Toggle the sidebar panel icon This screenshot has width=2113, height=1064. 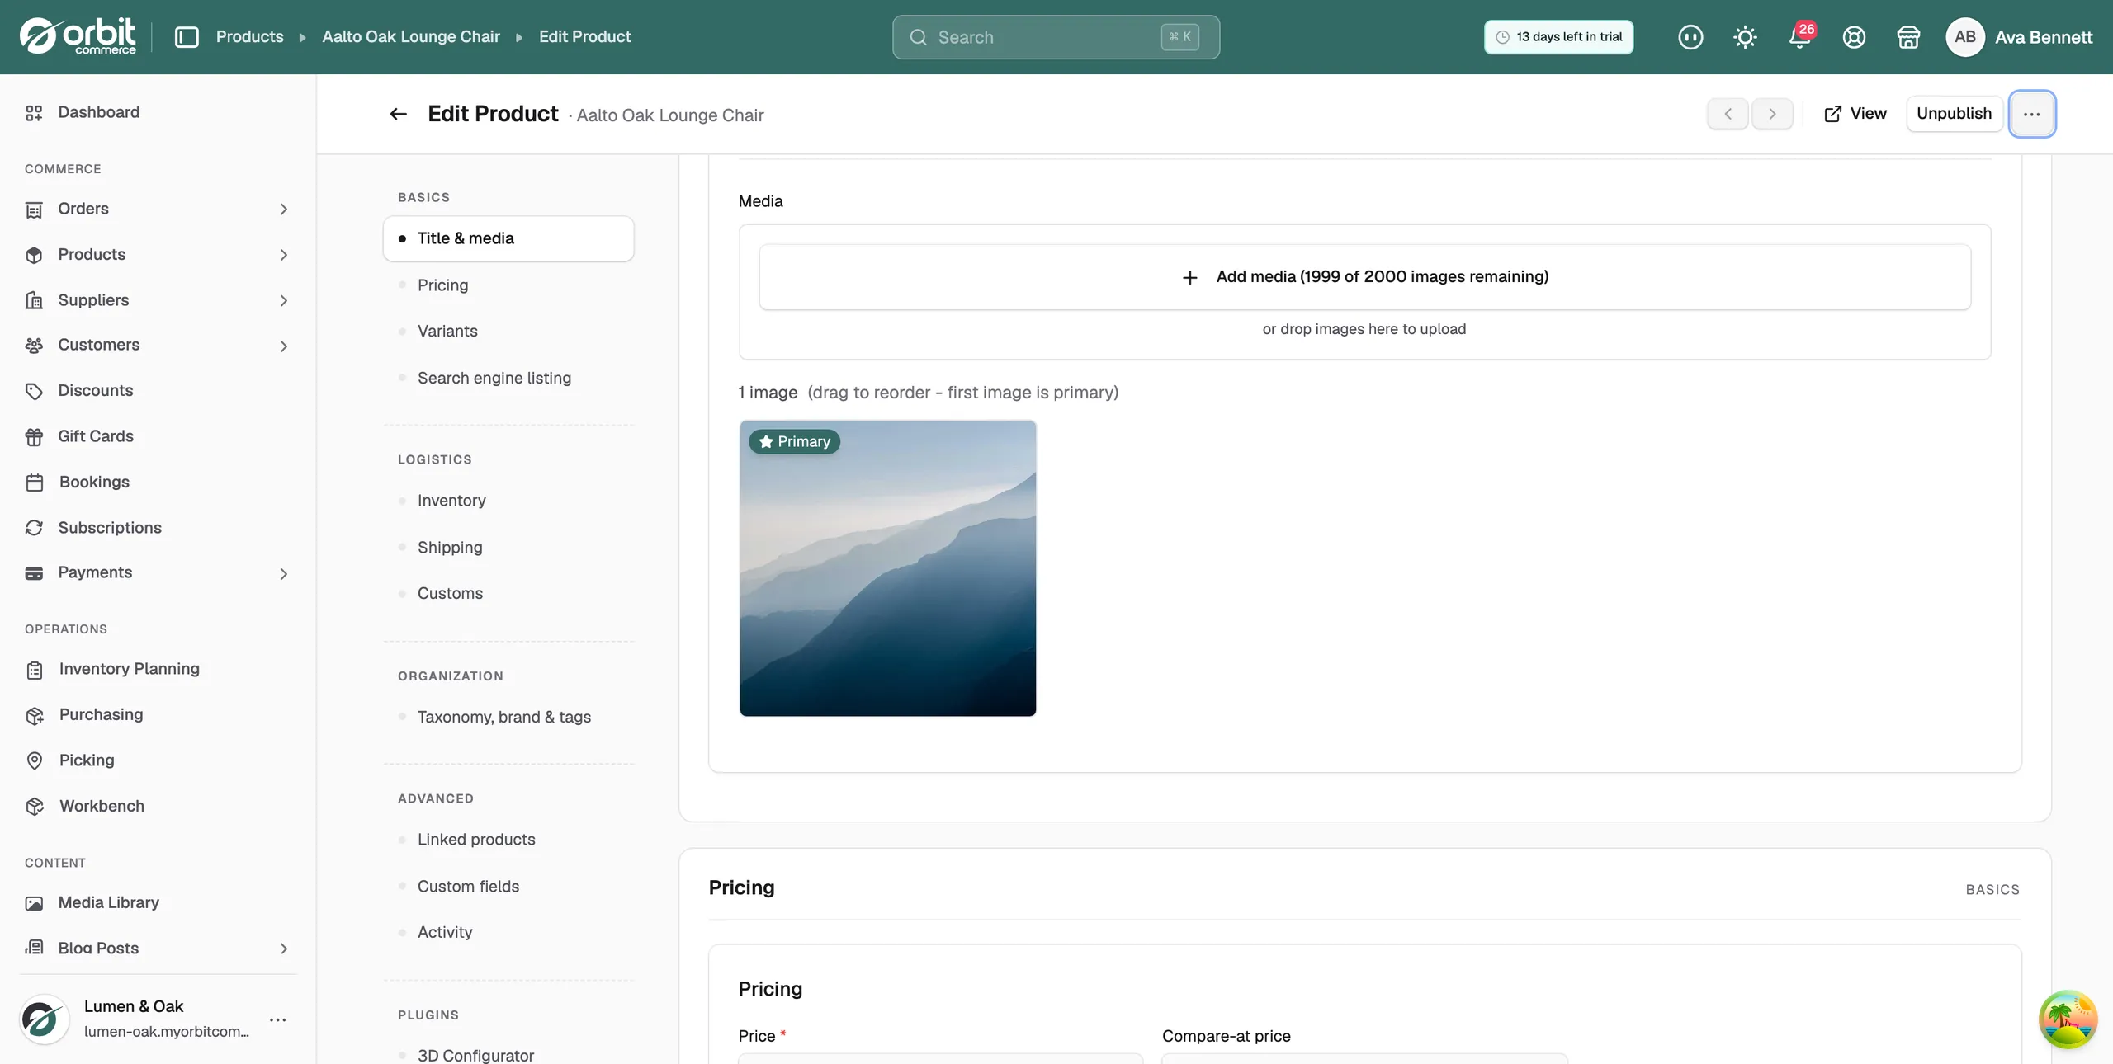(x=187, y=37)
